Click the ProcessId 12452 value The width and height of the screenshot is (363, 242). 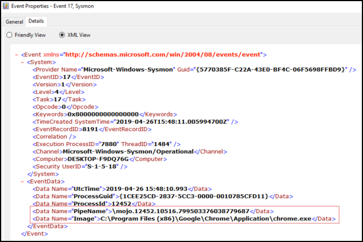click(x=121, y=203)
